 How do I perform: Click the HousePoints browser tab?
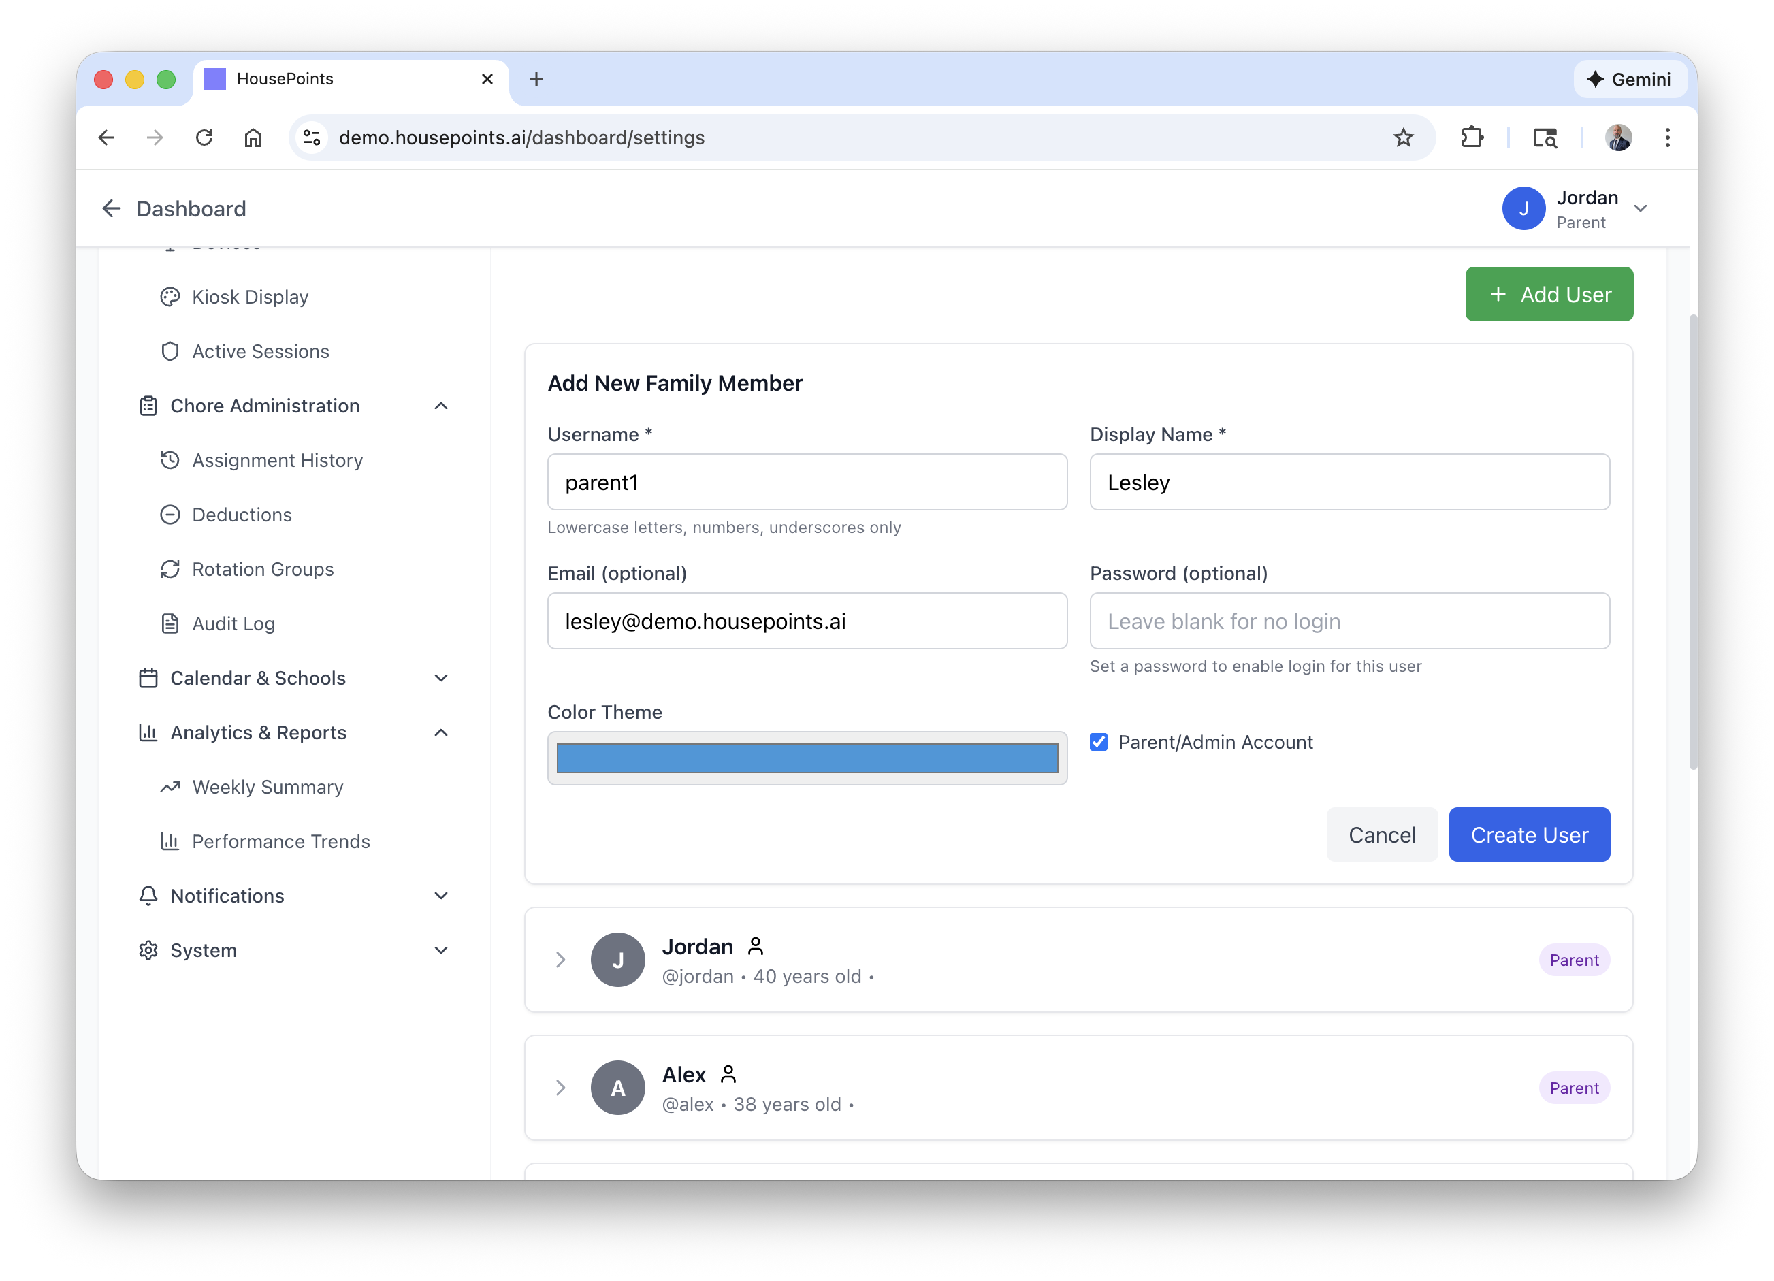(351, 79)
